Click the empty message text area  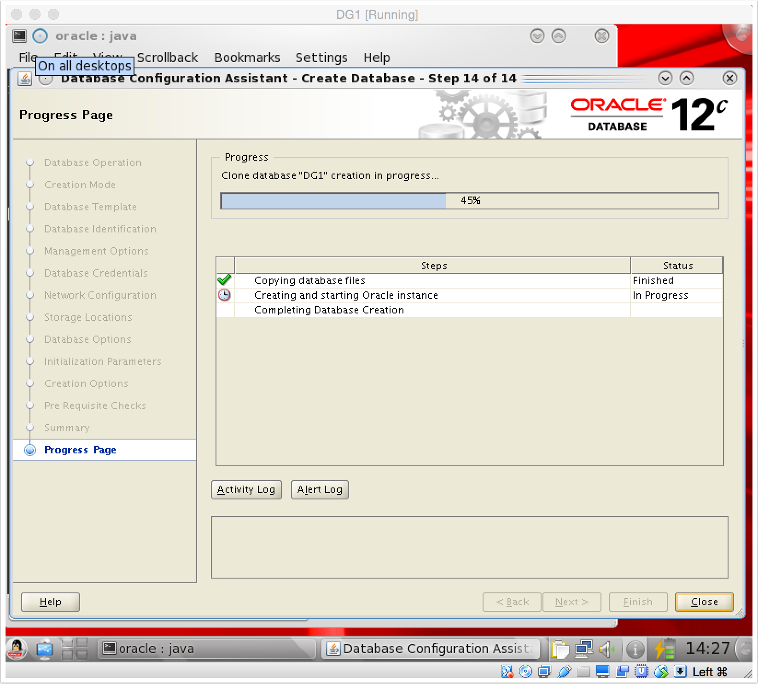pyautogui.click(x=469, y=547)
